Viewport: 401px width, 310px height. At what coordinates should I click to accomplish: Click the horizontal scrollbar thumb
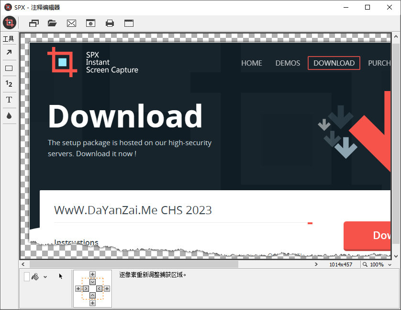[134, 264]
